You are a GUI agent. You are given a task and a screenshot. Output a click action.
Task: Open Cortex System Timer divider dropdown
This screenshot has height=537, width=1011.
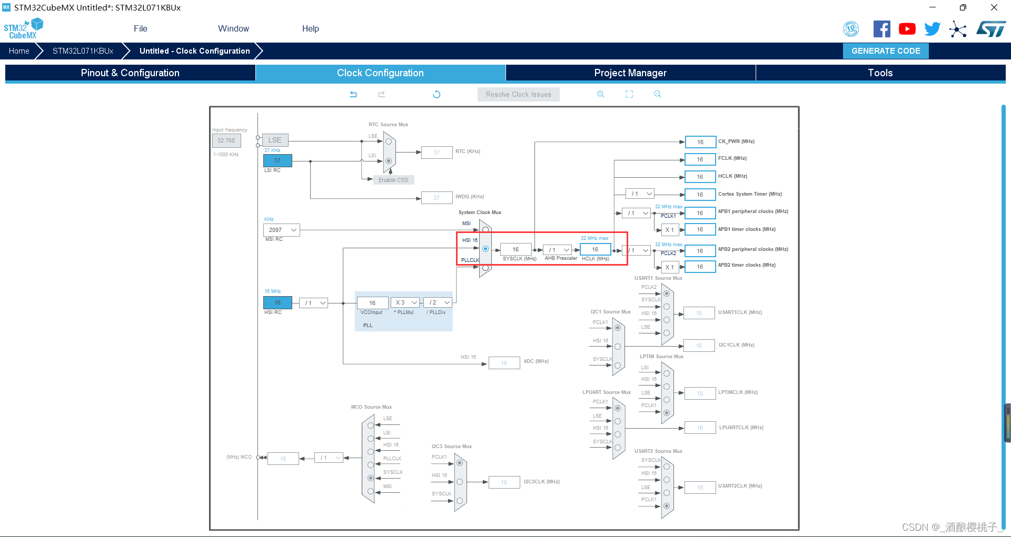point(640,194)
